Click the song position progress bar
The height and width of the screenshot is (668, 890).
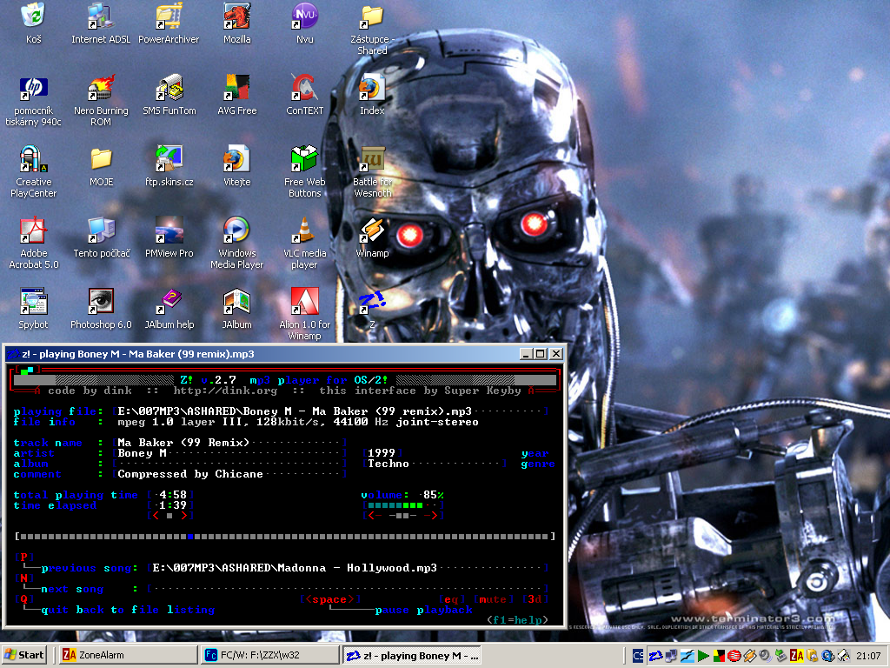point(285,537)
